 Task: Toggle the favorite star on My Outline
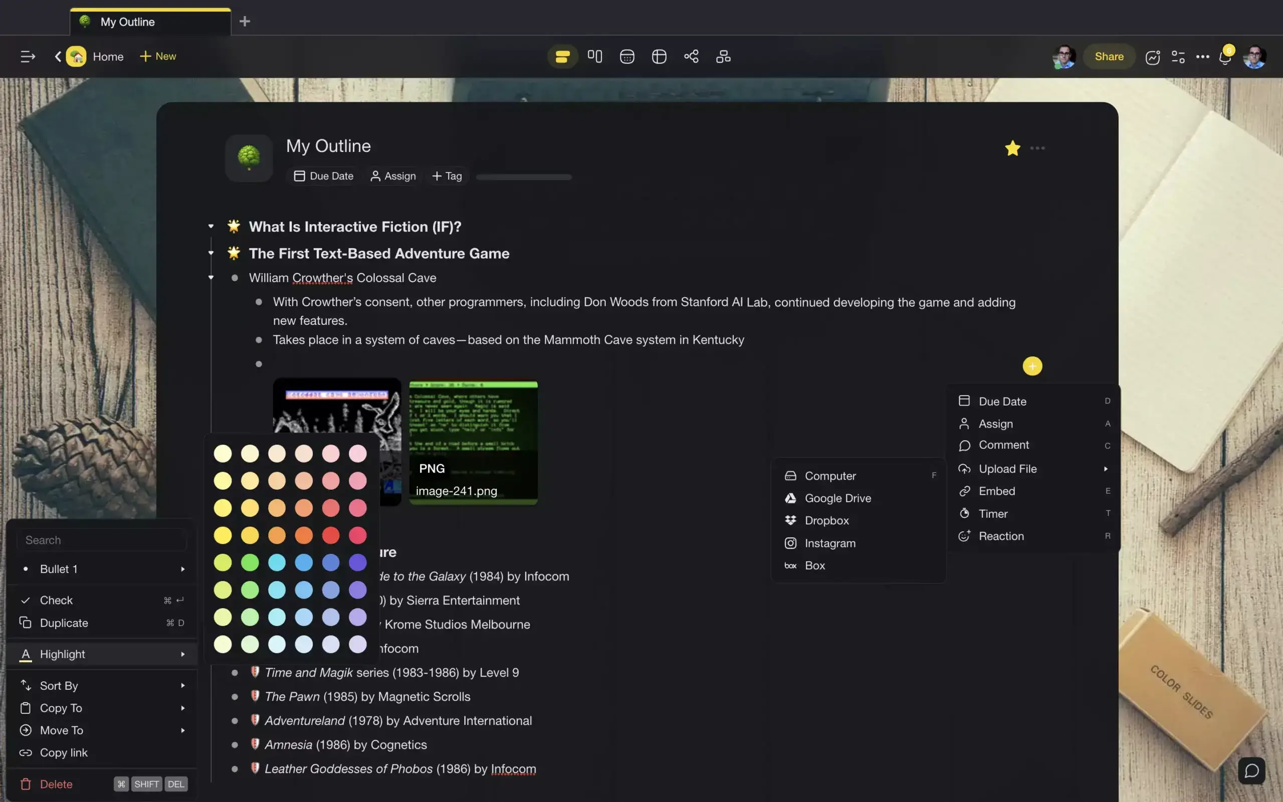1012,148
